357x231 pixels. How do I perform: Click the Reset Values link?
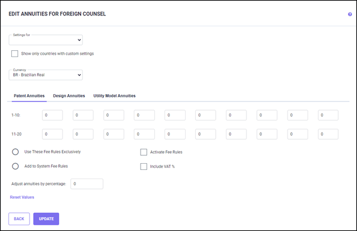(x=22, y=197)
